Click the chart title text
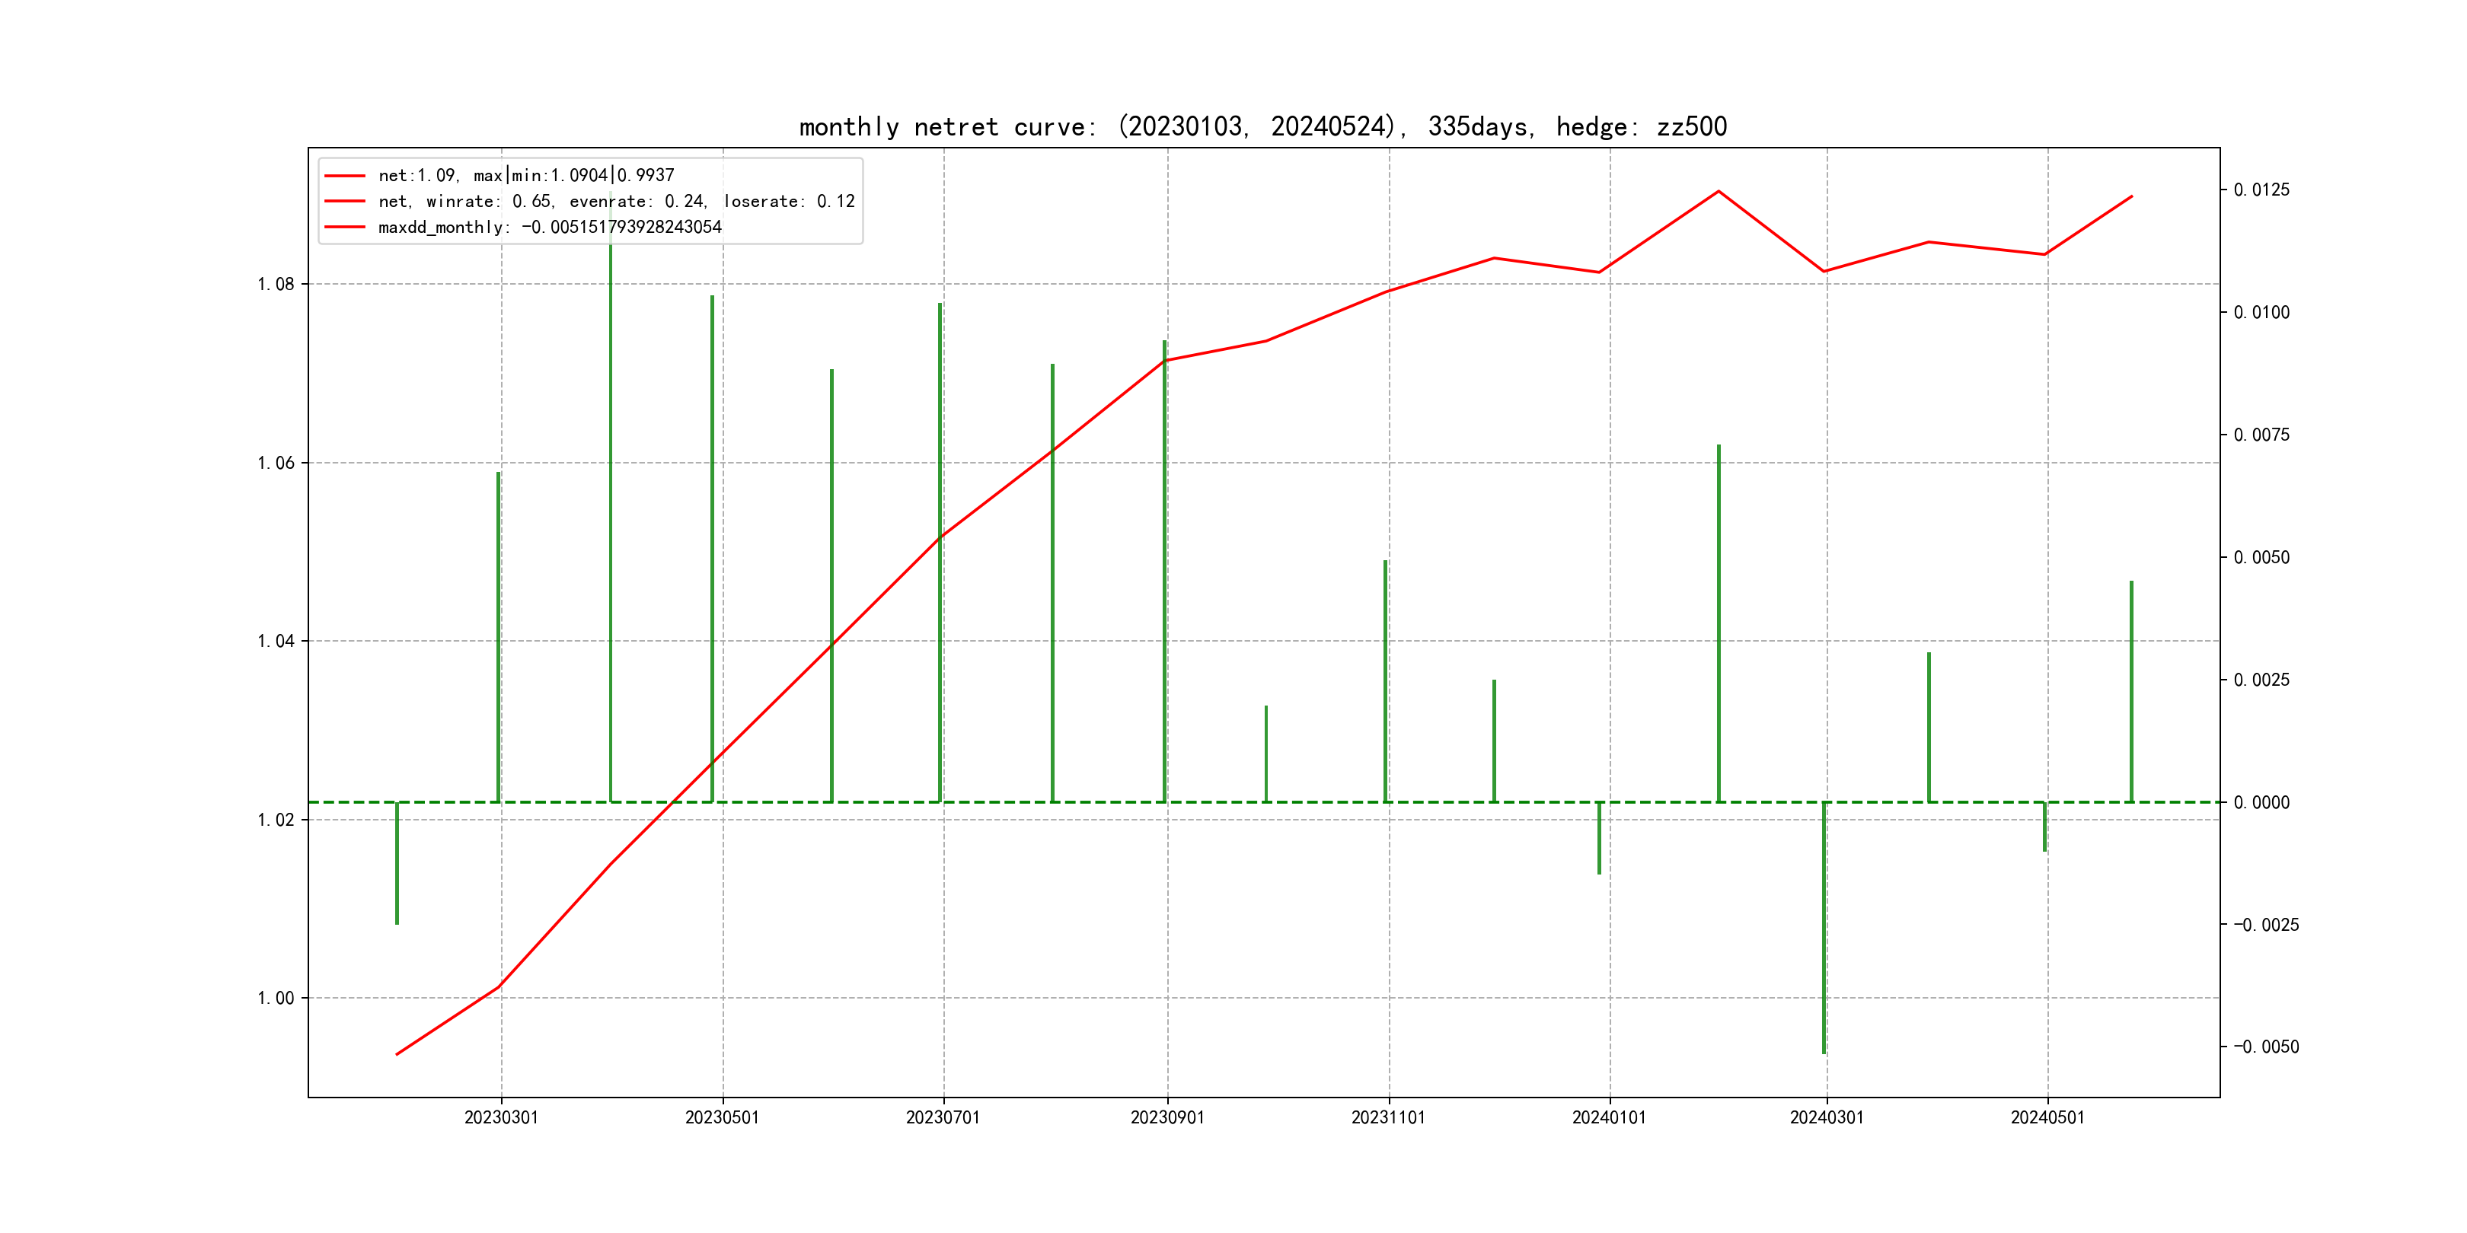The width and height of the screenshot is (2467, 1233). tap(1262, 127)
